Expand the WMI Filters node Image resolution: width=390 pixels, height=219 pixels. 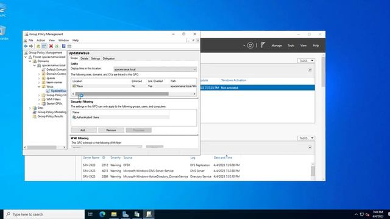coord(39,99)
